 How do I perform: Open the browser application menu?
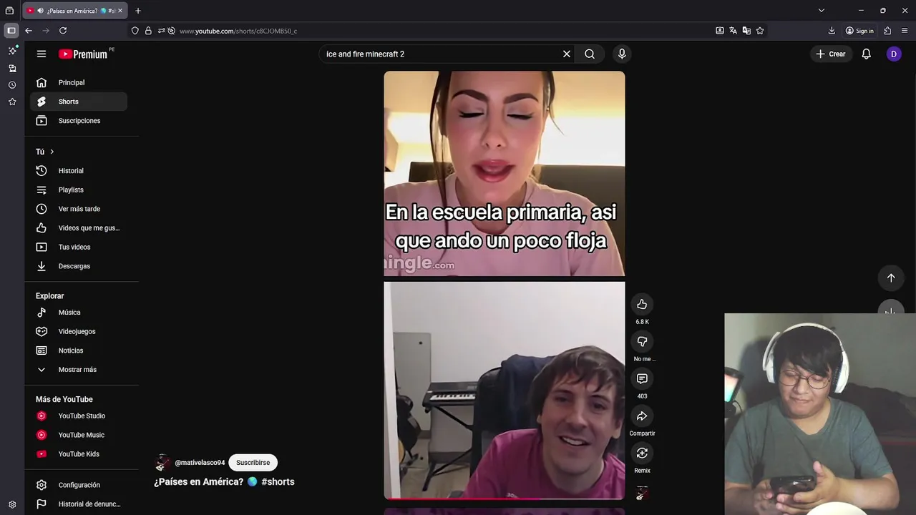(x=905, y=31)
